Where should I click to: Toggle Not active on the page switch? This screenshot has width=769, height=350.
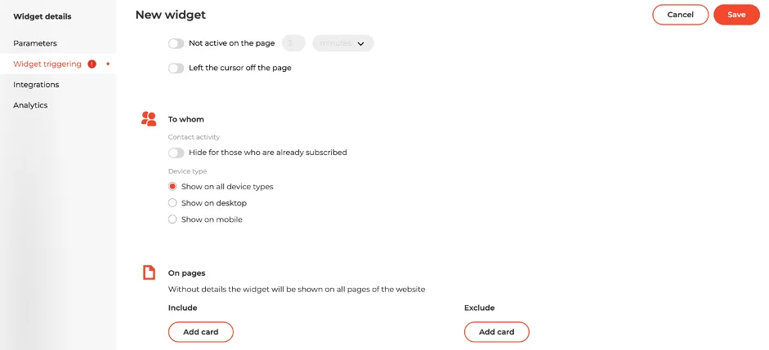point(176,43)
